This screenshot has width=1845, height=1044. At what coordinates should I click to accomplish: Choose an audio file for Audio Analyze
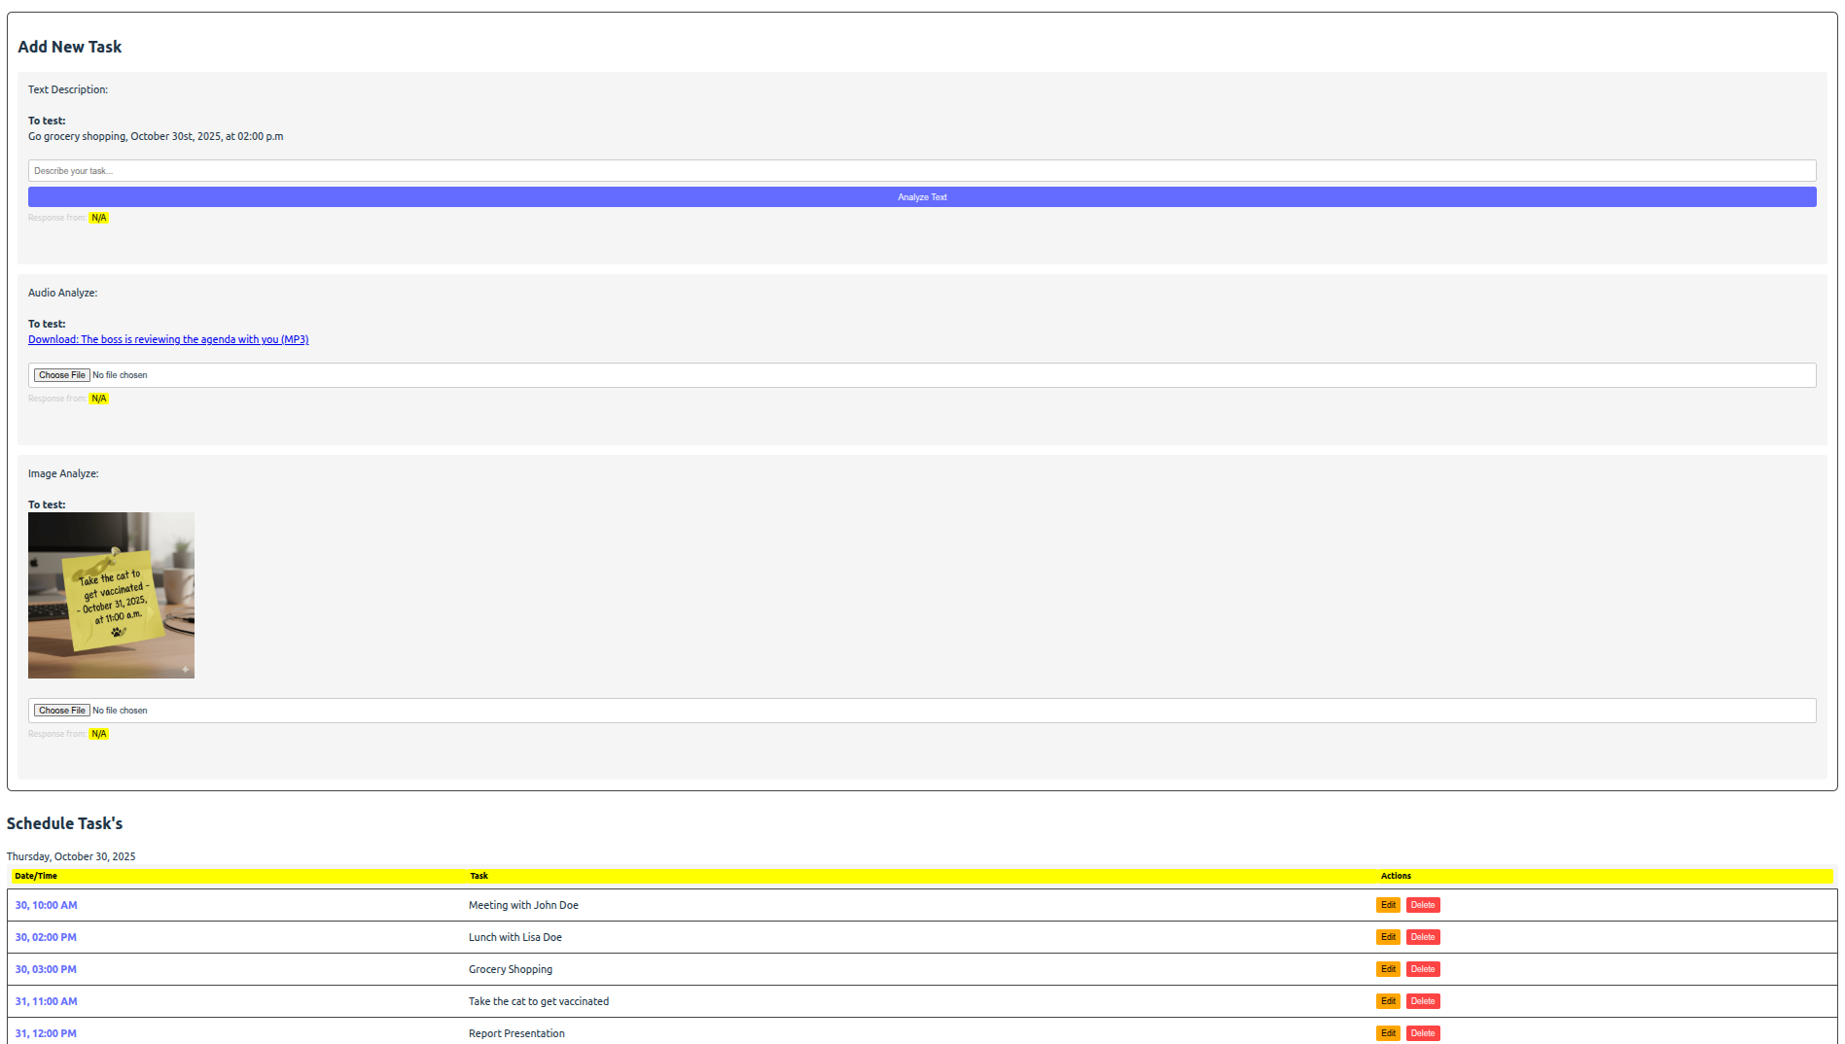pos(61,374)
